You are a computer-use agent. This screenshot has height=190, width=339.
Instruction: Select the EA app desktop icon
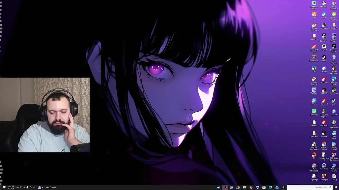click(x=314, y=156)
